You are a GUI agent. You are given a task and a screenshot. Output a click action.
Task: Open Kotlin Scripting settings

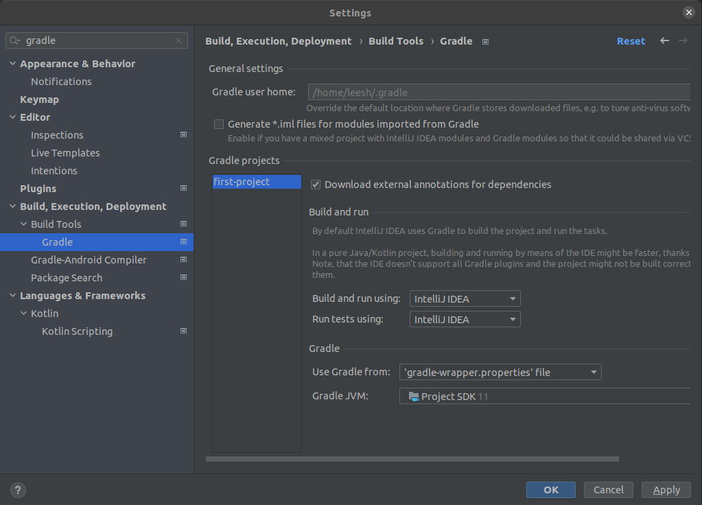click(77, 331)
